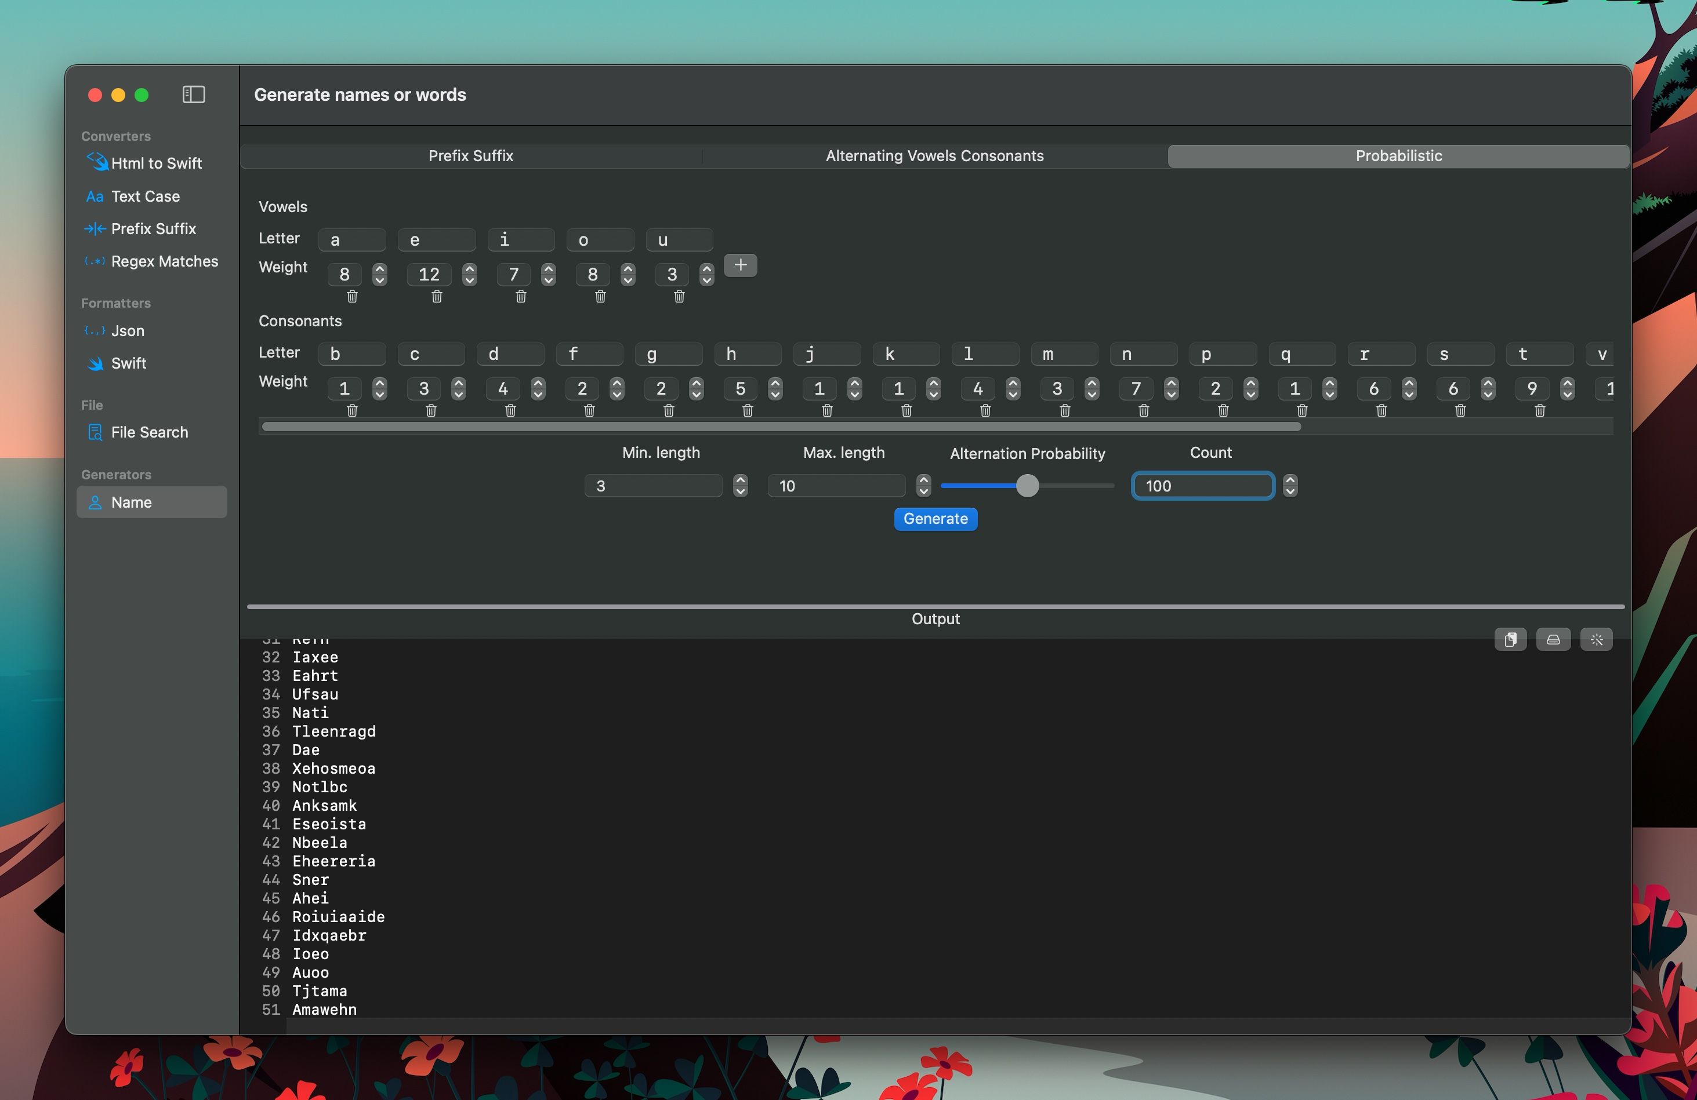This screenshot has width=1697, height=1100.
Task: Edit weight field for consonant 't'
Action: (x=1532, y=388)
